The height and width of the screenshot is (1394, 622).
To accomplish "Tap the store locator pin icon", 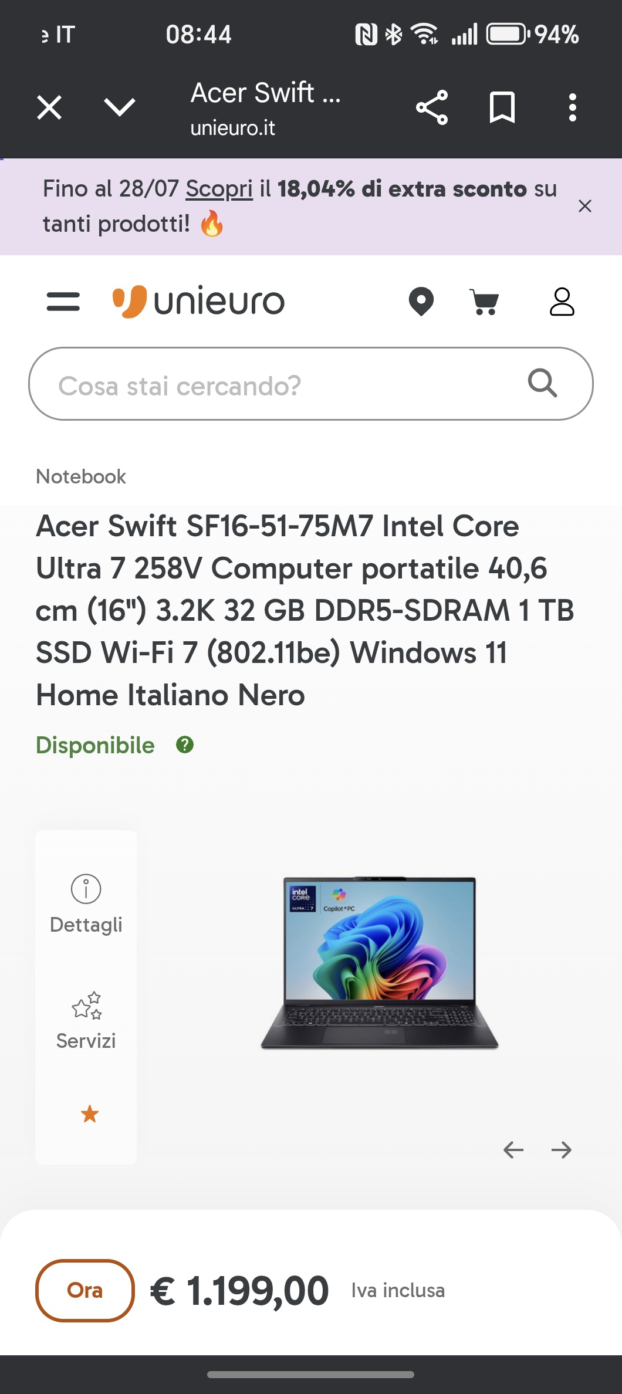I will [421, 302].
